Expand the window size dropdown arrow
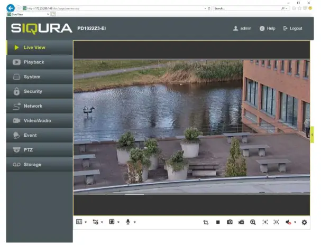Image resolution: width=321 pixels, height=247 pixels. pos(86,222)
